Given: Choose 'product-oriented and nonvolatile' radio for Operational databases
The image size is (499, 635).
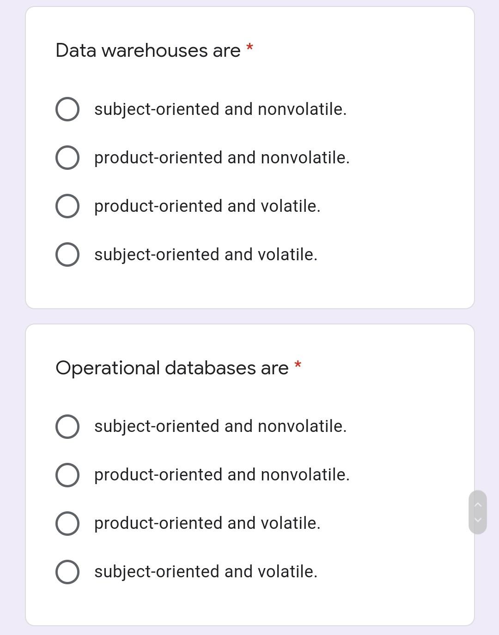Looking at the screenshot, I should point(67,475).
